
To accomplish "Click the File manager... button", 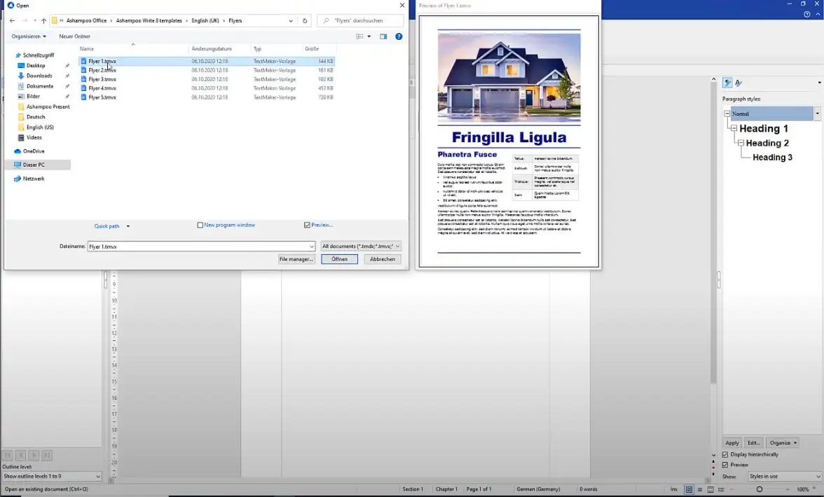I will coord(296,259).
